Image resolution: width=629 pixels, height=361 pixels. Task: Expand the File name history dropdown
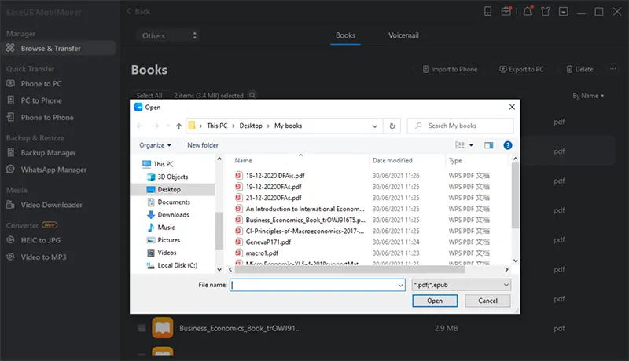pos(400,285)
